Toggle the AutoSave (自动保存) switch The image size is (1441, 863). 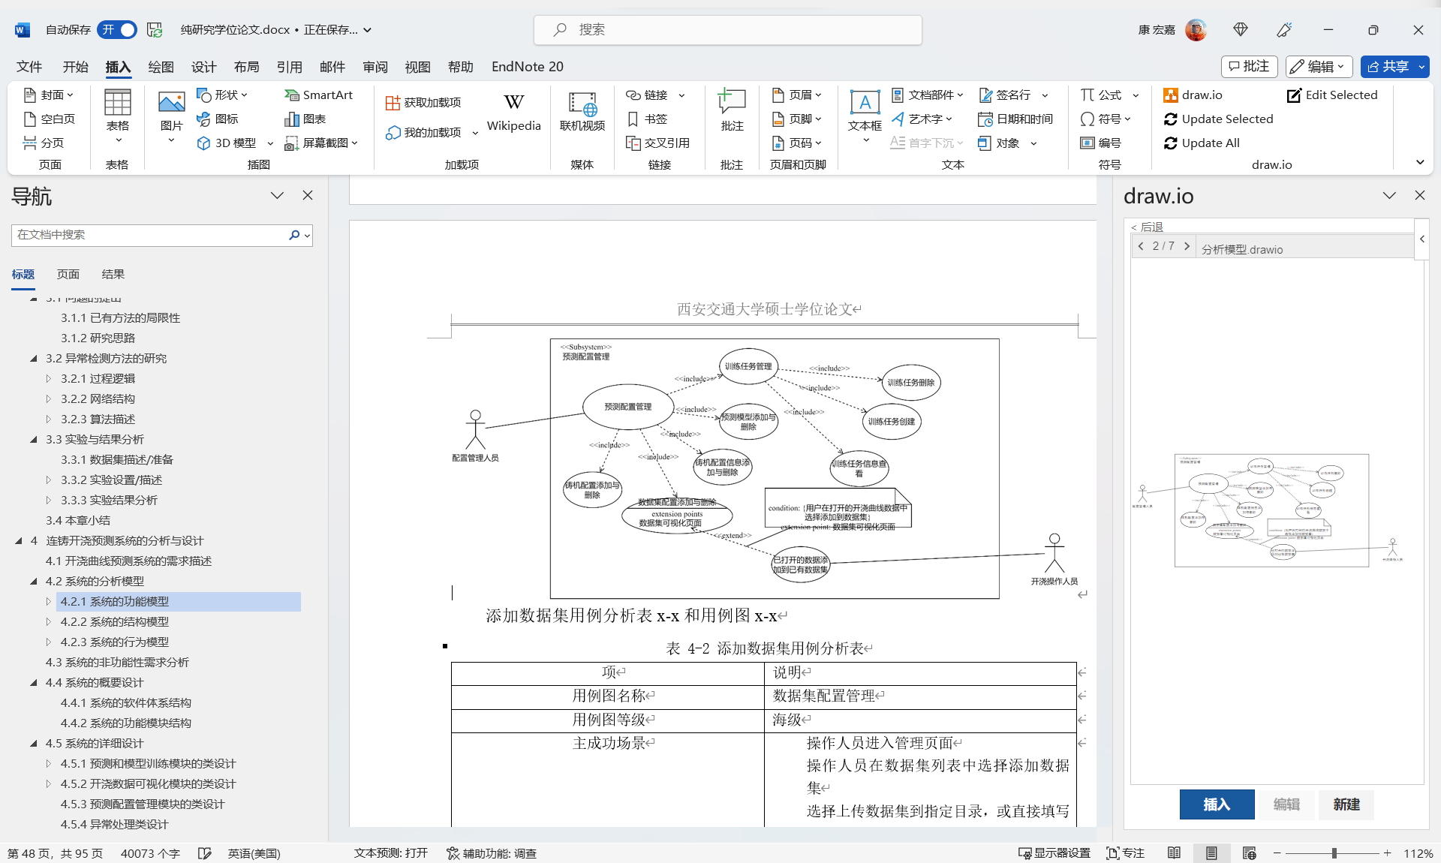click(x=118, y=30)
